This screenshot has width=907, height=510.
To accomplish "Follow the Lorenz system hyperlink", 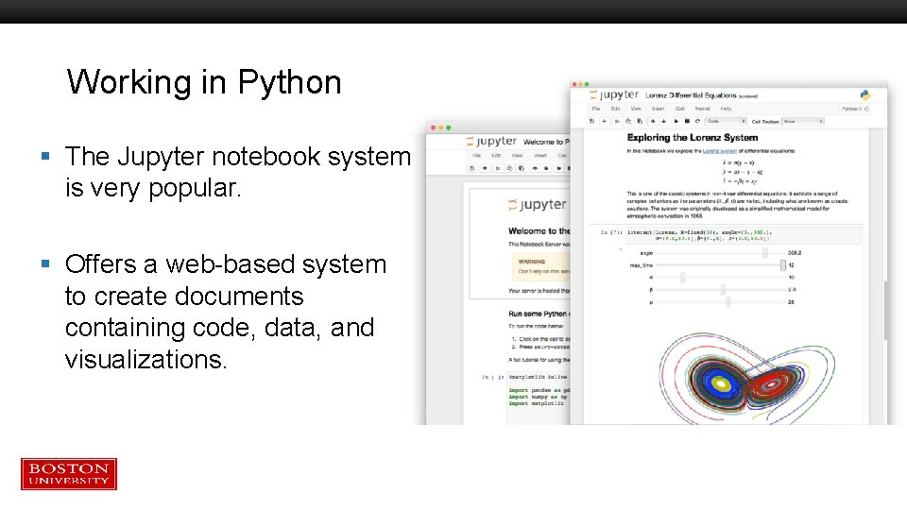I will (720, 151).
